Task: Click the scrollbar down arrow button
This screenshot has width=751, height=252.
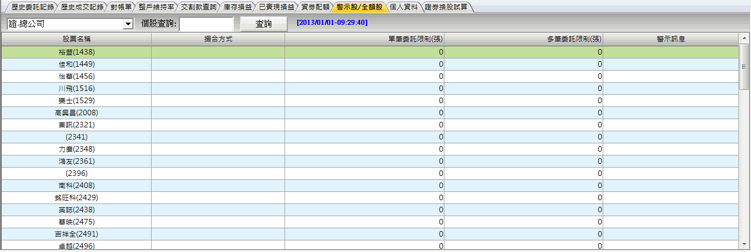Action: pyautogui.click(x=744, y=244)
